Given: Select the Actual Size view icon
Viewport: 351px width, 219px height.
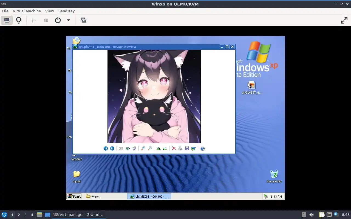Looking at the screenshot, I should click(128, 148).
